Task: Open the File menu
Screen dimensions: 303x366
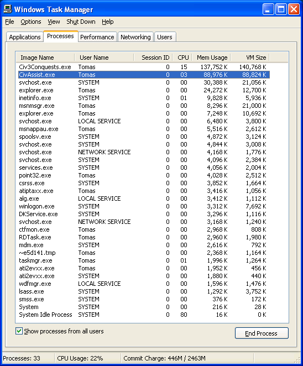Action: coord(9,22)
